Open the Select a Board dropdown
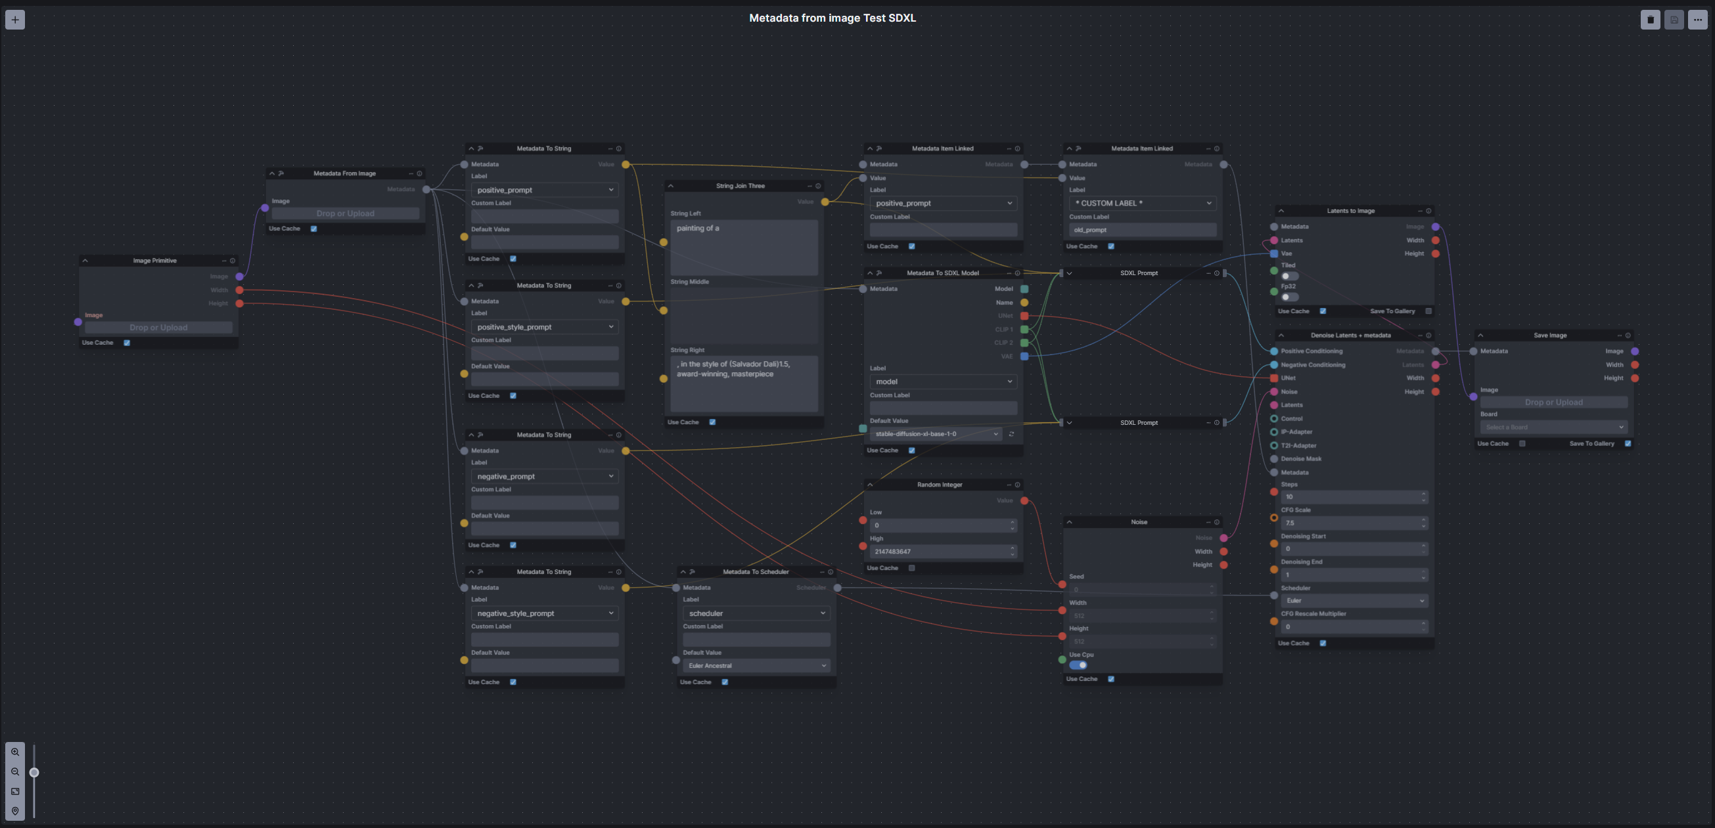 [x=1553, y=427]
